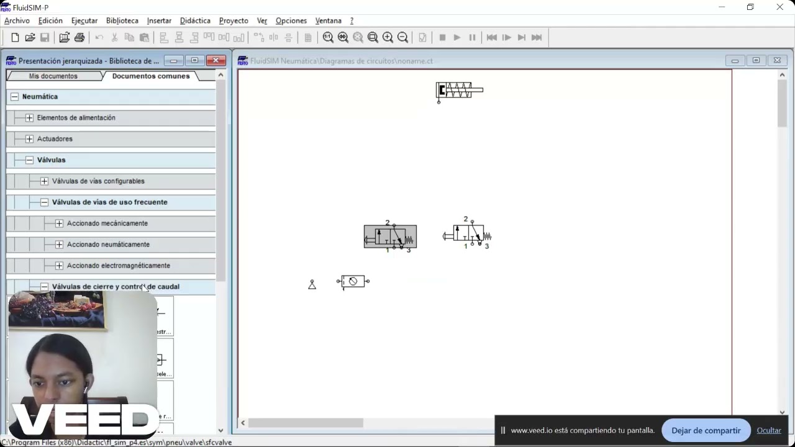Align selected objects to the left
795x447 pixels.
pos(164,38)
